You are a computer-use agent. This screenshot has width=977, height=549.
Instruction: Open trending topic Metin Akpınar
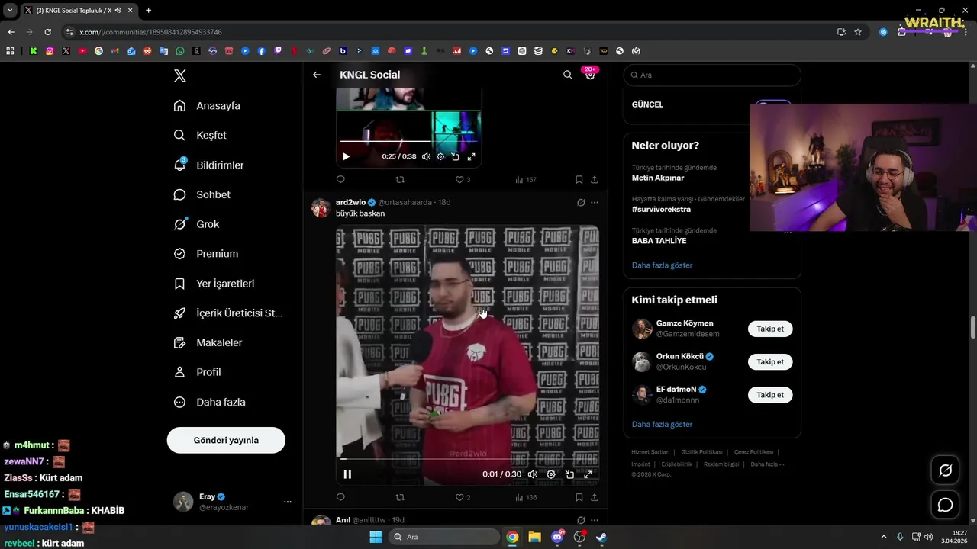click(x=658, y=178)
